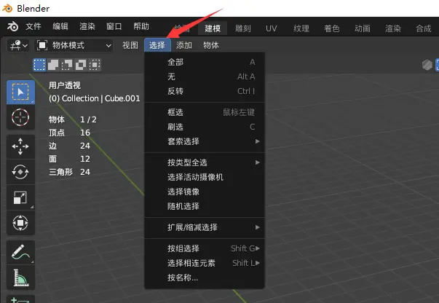
Task: Choose 选择活动摄像机 entry
Action: [x=205, y=177]
